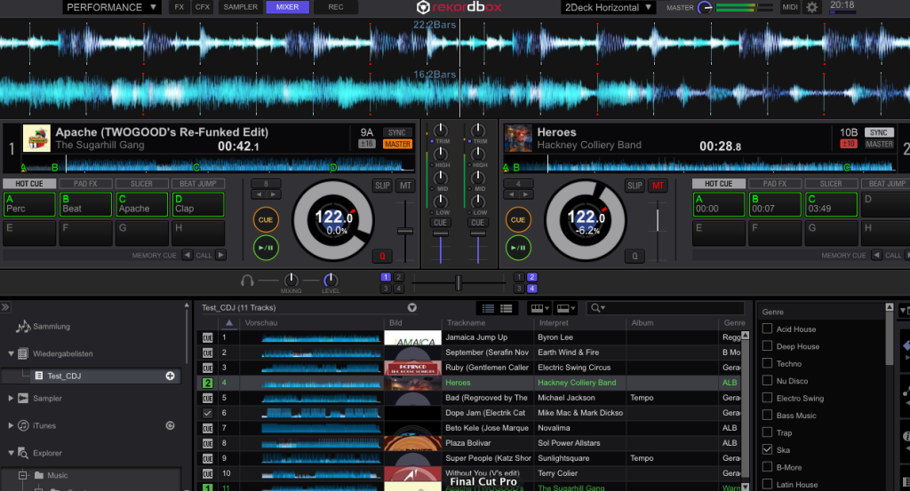Viewport: 910px width, 491px height.
Task: Click the REC button in top bar
Action: pyautogui.click(x=336, y=7)
